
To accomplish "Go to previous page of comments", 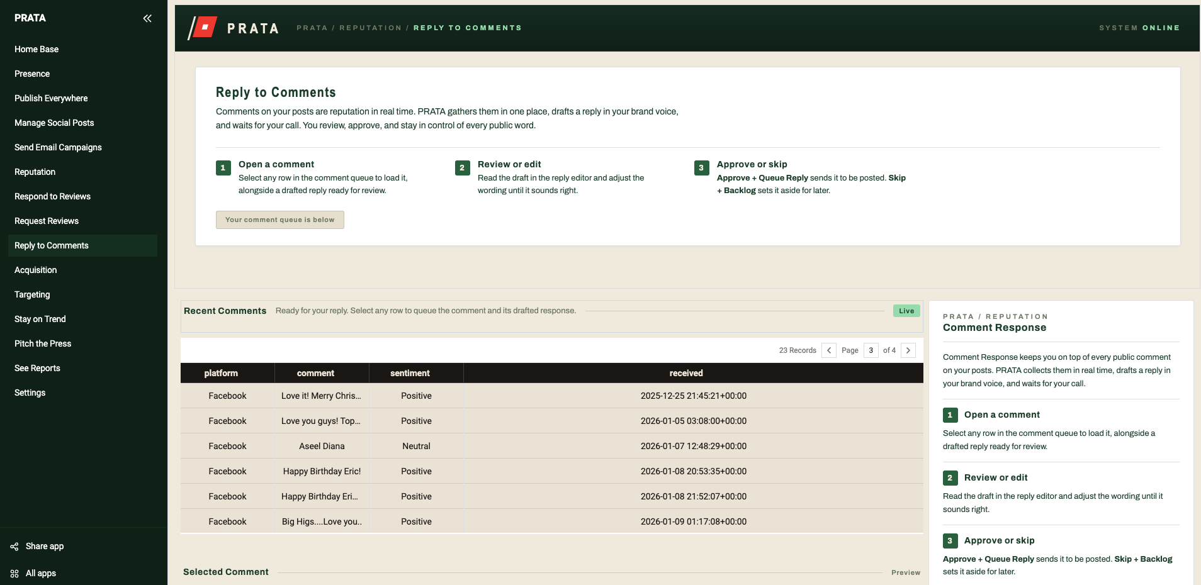I will (829, 350).
